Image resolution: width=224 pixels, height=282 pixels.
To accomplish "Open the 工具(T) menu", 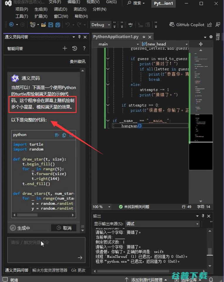I will tap(22, 16).
